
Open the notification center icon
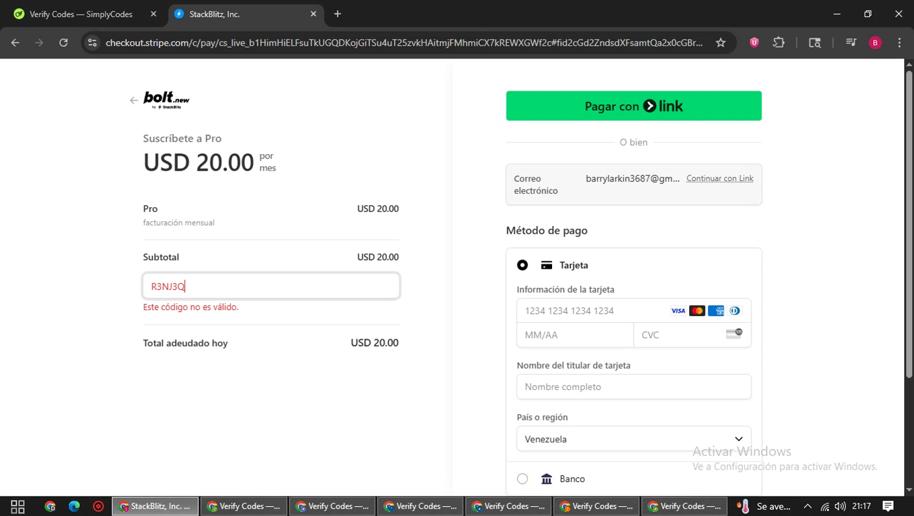click(x=888, y=506)
